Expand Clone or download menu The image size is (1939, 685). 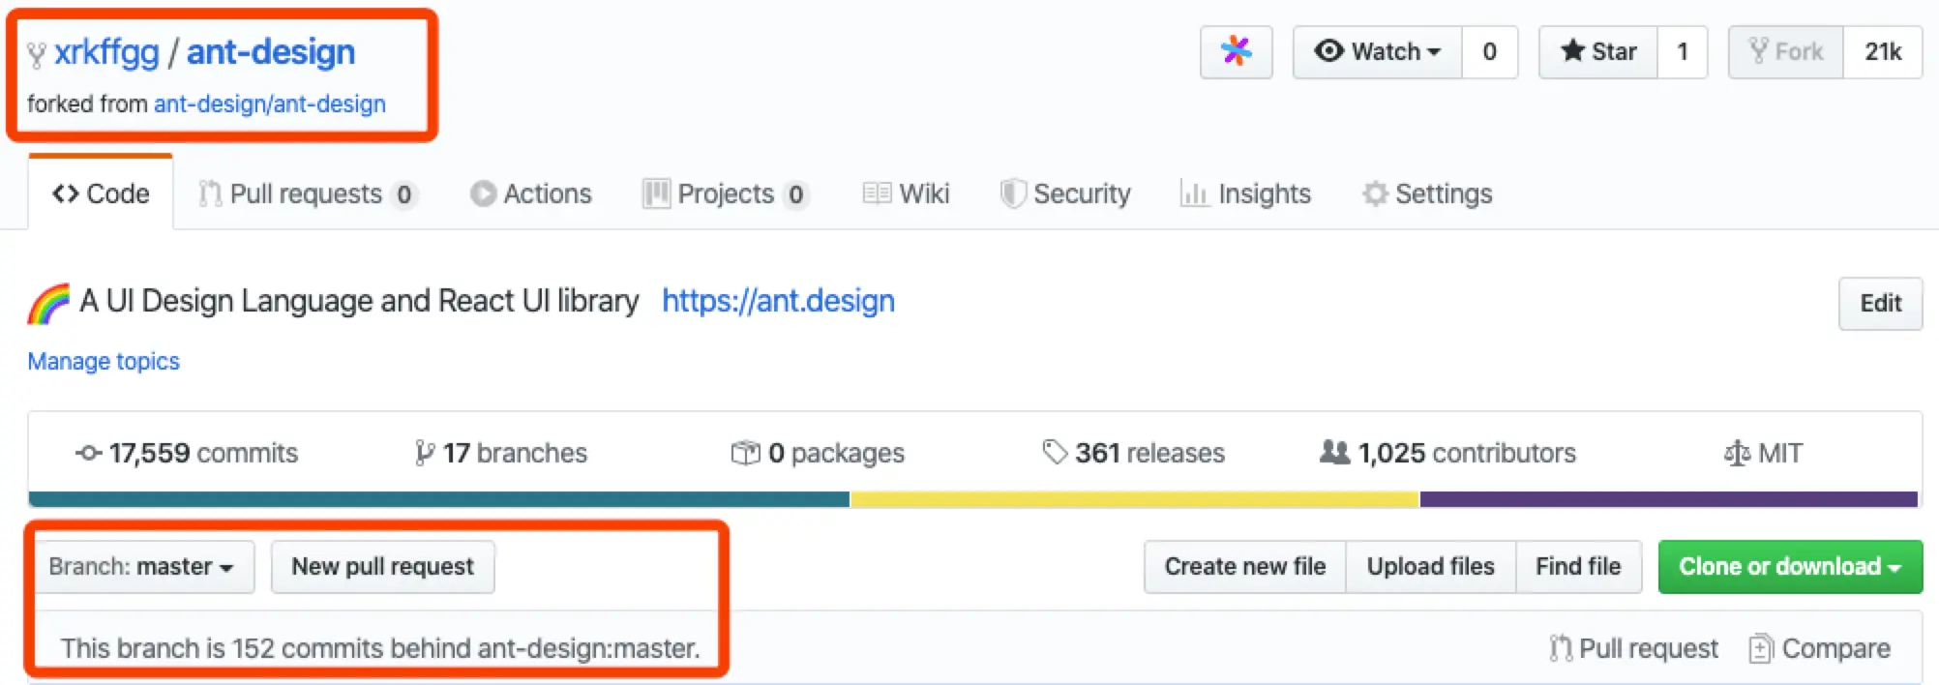pyautogui.click(x=1790, y=566)
